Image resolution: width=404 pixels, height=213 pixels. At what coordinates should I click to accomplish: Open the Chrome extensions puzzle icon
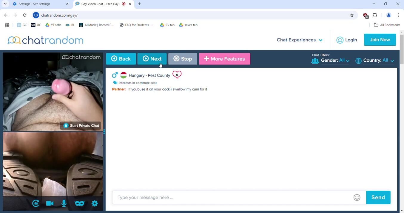(x=375, y=15)
